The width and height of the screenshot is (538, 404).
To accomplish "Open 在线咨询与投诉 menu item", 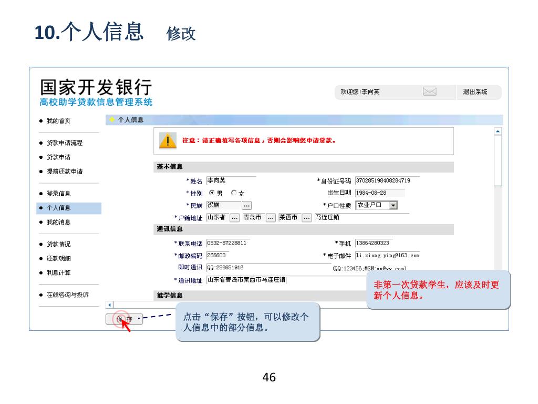I will click(x=68, y=295).
